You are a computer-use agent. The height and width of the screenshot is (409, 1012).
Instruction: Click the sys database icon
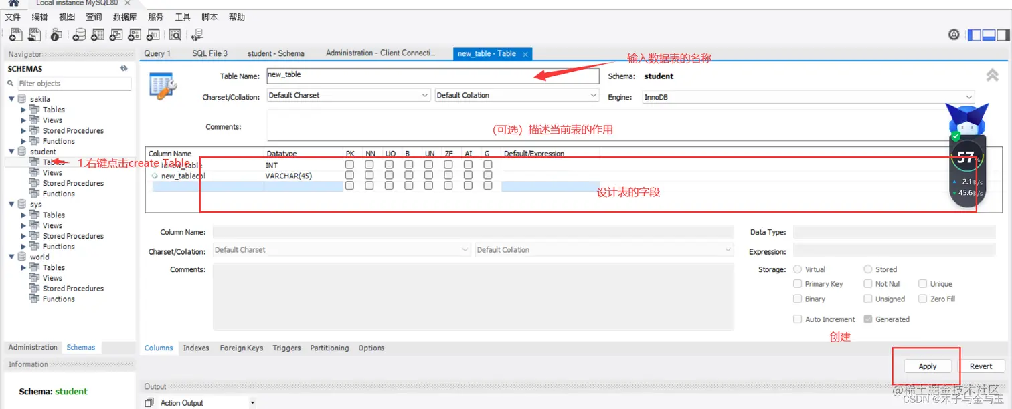22,204
